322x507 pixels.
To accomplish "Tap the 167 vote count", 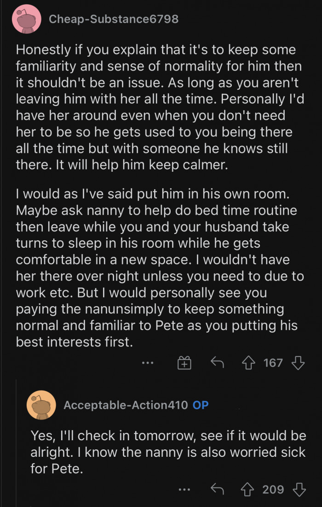I will 273,362.
